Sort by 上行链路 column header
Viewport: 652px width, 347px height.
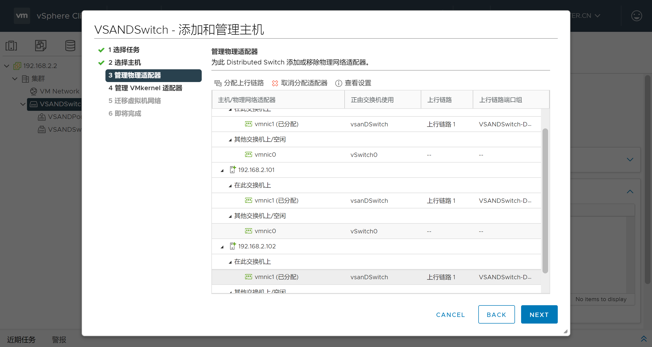point(447,100)
